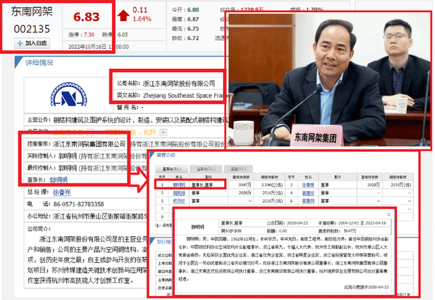Viewport: 435px width, 300px height.
Task: Switch to 董事会(9人) tab
Action: click(172, 169)
